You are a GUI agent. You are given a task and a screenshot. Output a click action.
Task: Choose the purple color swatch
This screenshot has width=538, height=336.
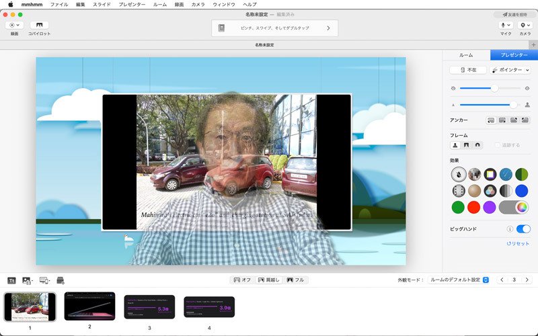[490, 207]
